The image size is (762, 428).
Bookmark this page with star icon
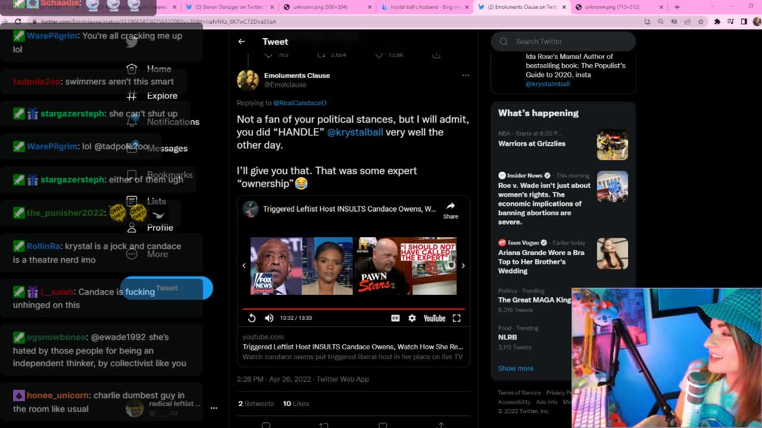pyautogui.click(x=701, y=21)
